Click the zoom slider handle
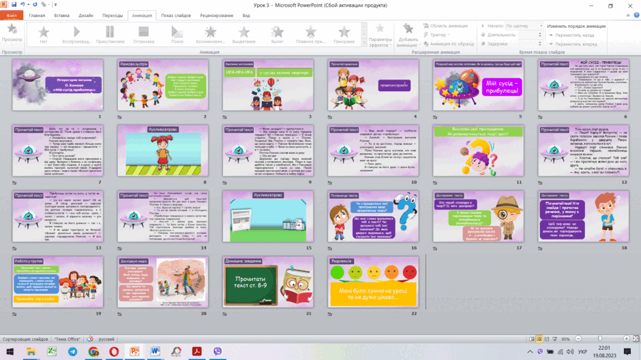This screenshot has height=360, width=641. [x=599, y=339]
